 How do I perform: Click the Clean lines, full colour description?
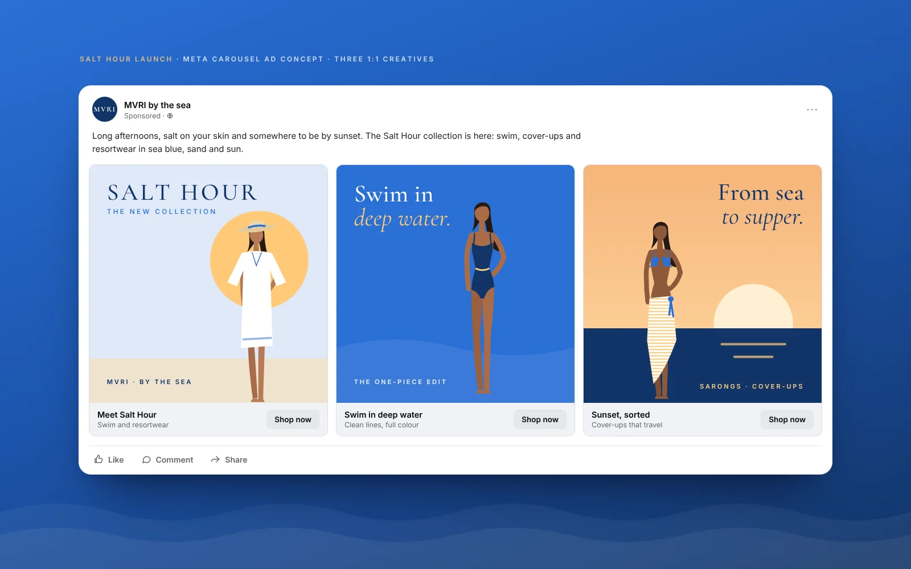381,425
